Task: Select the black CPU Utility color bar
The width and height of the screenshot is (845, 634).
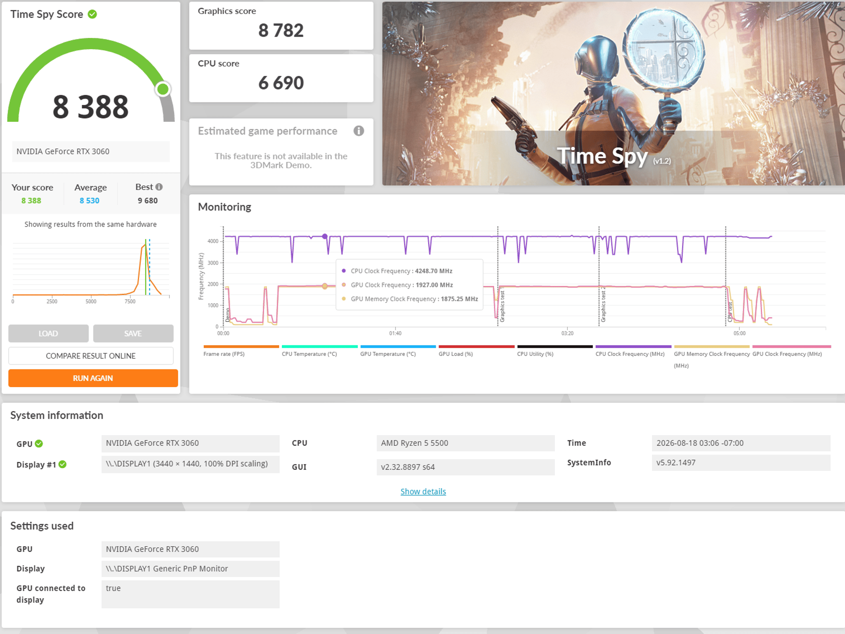Action: click(555, 347)
